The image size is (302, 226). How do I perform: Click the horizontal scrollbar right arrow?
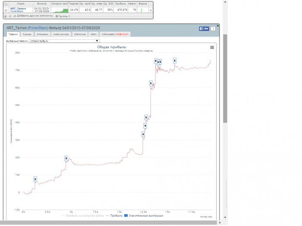point(220,223)
